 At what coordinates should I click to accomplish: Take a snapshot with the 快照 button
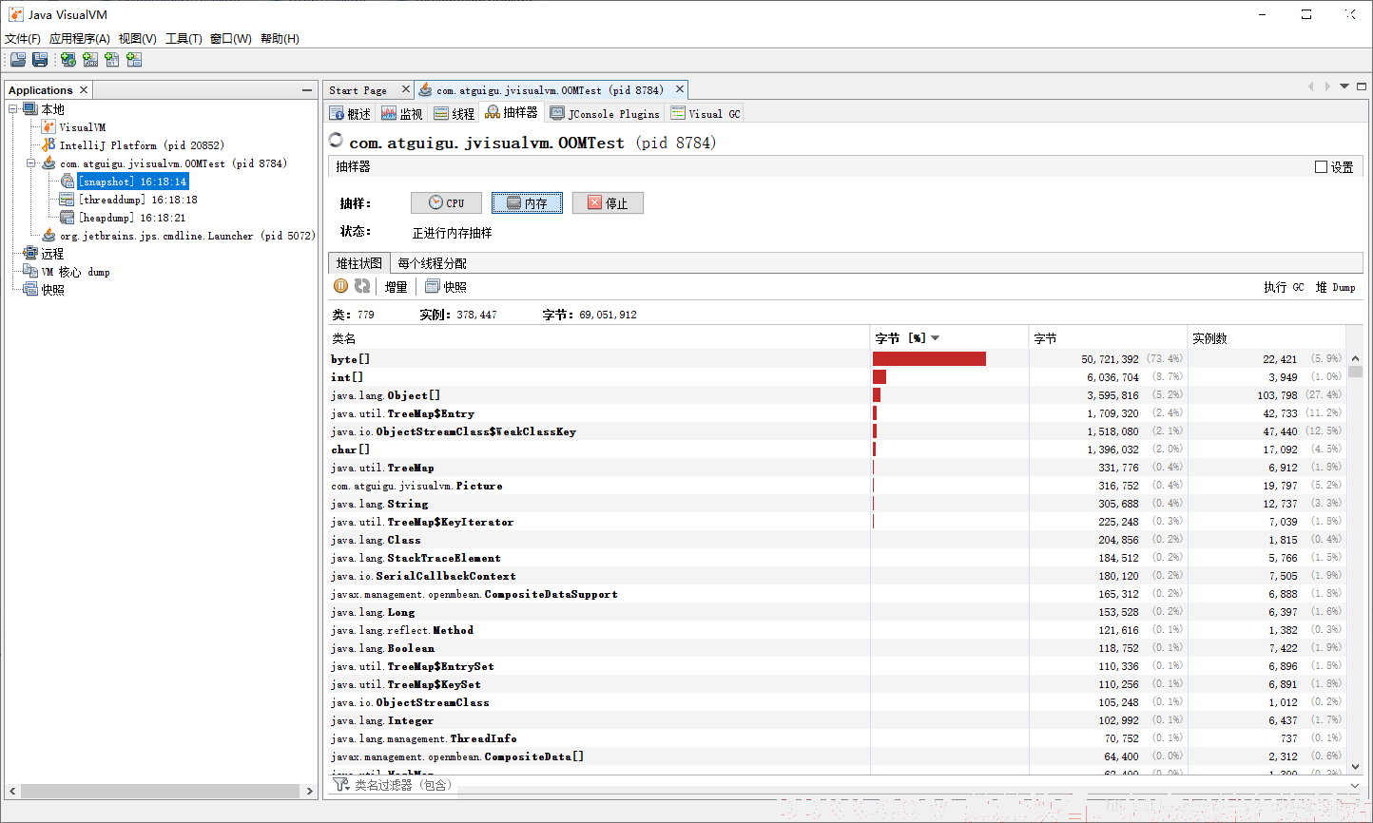point(446,287)
